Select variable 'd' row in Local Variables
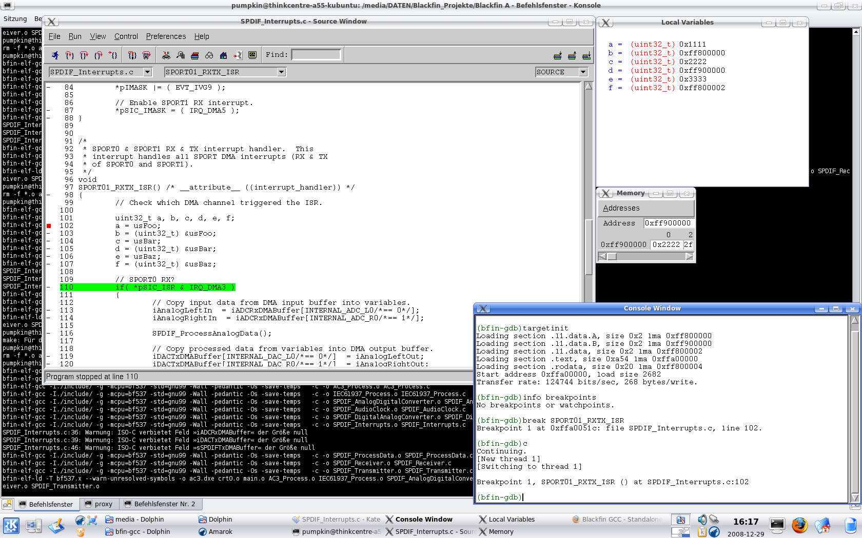Screen dimensions: 862x538 (666, 71)
